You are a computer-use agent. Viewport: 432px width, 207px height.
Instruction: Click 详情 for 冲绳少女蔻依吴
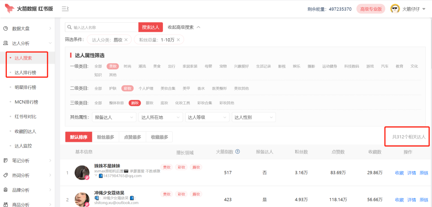tap(411, 200)
